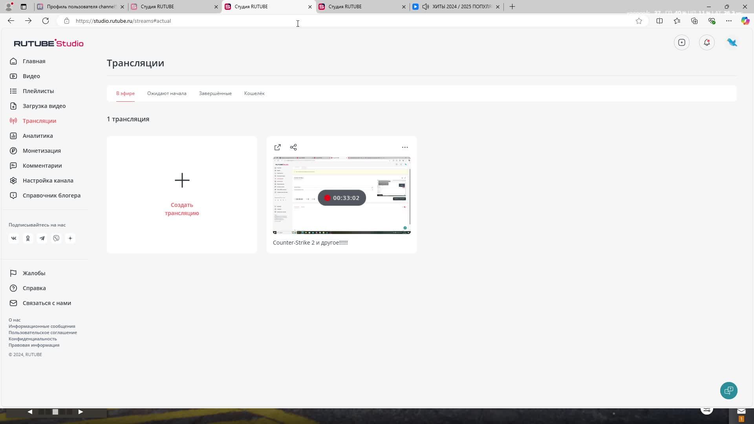Click the browser address bar URL
This screenshot has width=754, height=424.
click(123, 21)
